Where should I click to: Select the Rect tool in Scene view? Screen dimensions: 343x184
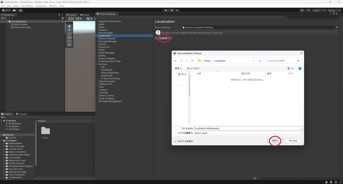click(69, 41)
